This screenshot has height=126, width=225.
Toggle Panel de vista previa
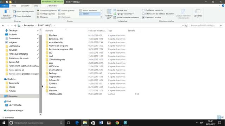pyautogui.click(x=24, y=12)
